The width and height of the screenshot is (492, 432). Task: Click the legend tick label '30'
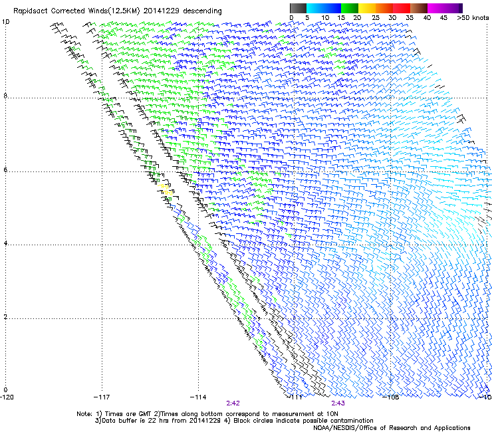[392, 18]
